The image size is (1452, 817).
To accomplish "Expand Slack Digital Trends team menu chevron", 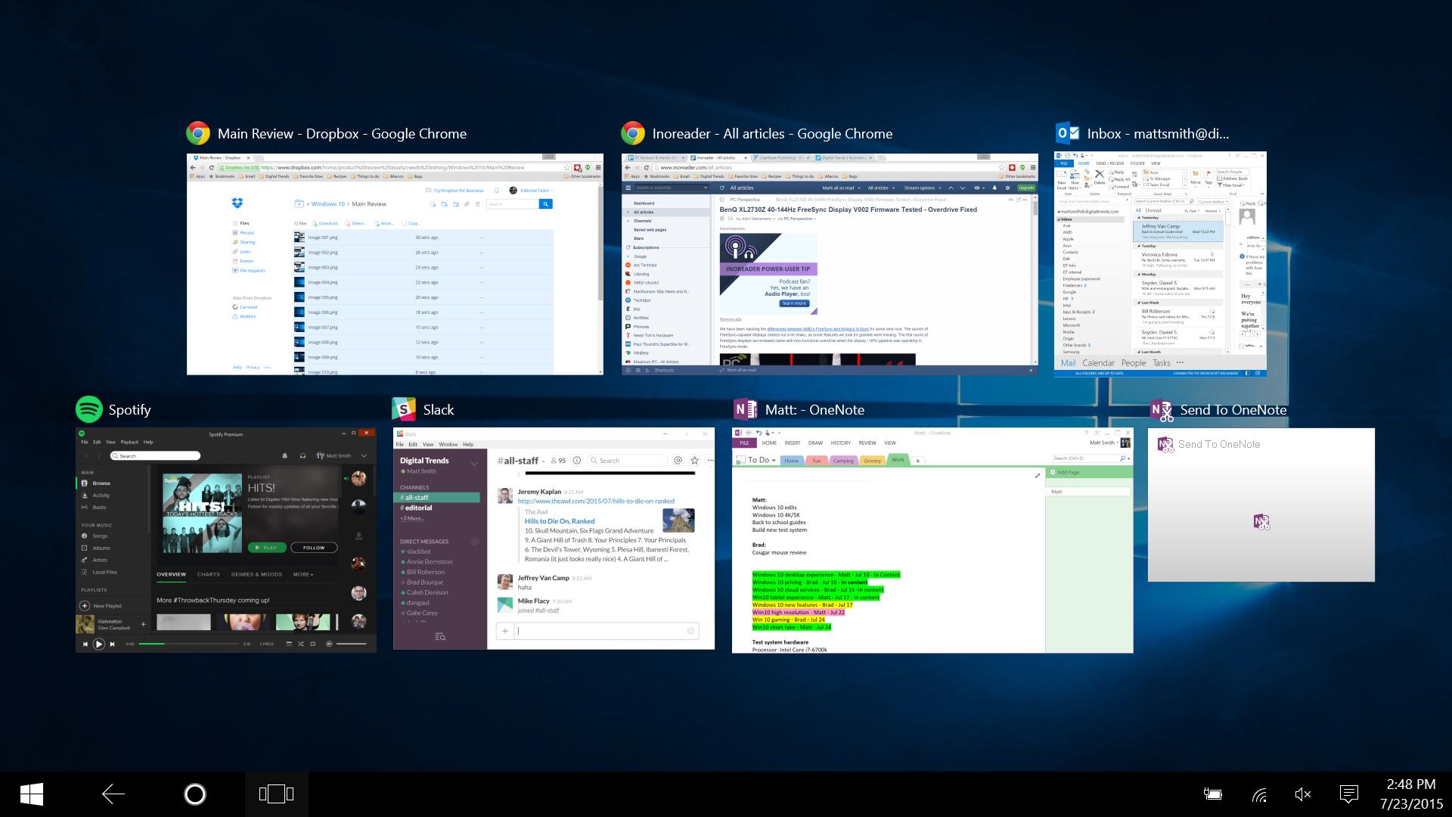I will [x=474, y=464].
